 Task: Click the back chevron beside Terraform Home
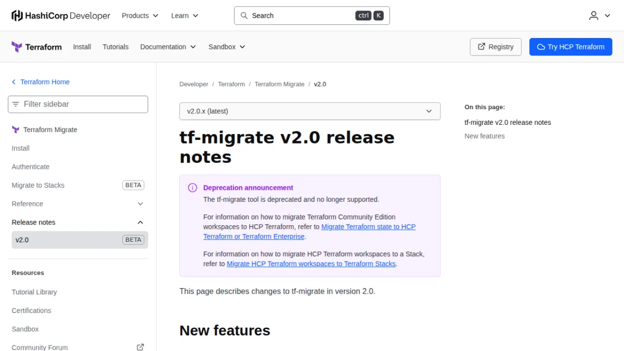tap(14, 82)
